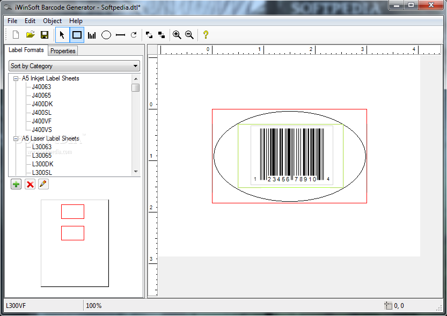Select the ellipse drawing tool
The width and height of the screenshot is (447, 316).
pyautogui.click(x=106, y=35)
